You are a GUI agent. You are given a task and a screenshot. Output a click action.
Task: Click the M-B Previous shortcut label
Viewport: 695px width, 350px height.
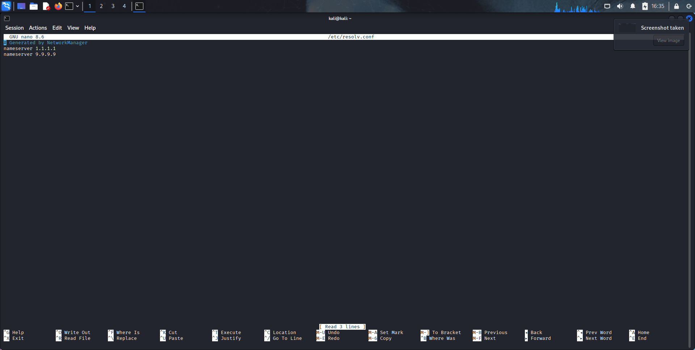[490, 333]
